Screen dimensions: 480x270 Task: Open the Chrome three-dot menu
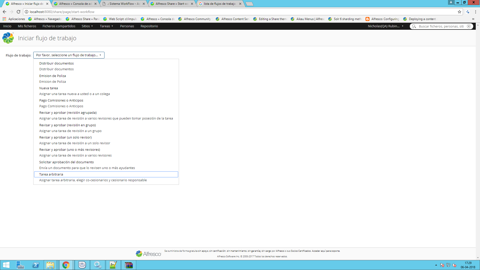coord(475,12)
